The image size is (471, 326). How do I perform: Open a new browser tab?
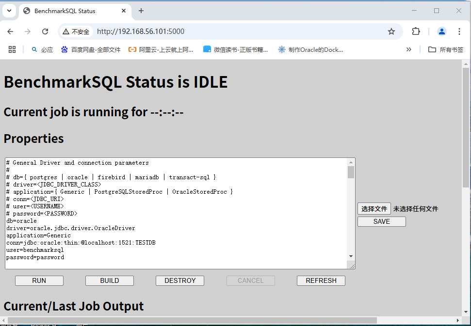click(x=141, y=11)
